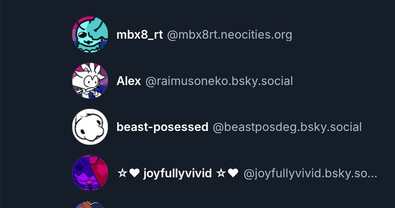Click the joyfullyvivid display name text

coord(177,174)
